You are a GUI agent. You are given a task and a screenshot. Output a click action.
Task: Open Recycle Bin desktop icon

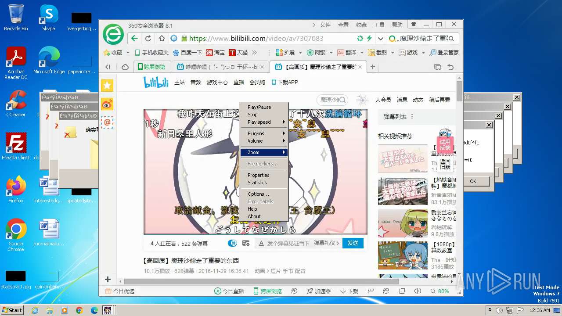pos(16,18)
